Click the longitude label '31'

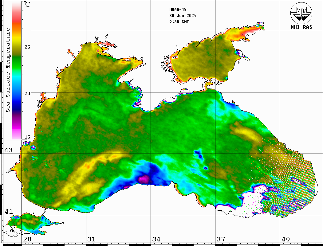pos(92,239)
